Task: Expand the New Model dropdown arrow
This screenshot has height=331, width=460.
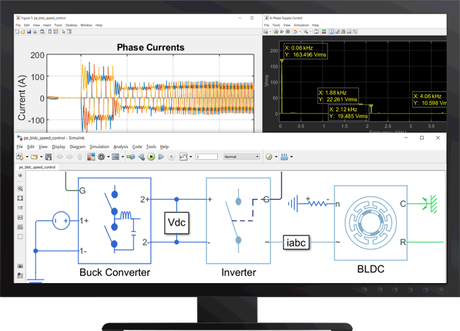Action: tap(27, 157)
